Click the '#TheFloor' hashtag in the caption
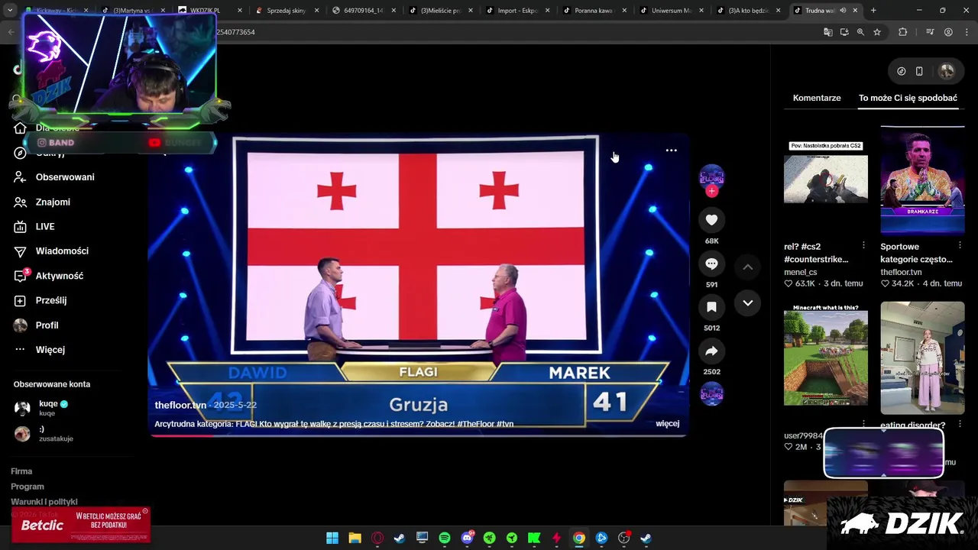978x550 pixels. (x=475, y=424)
